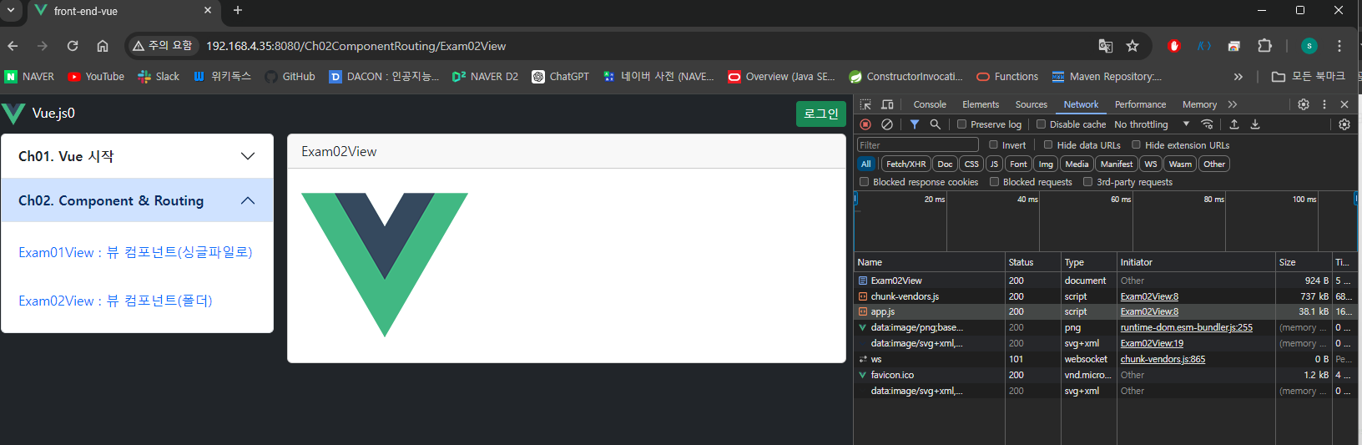Click the 로그인 button
1362x445 pixels.
(821, 114)
